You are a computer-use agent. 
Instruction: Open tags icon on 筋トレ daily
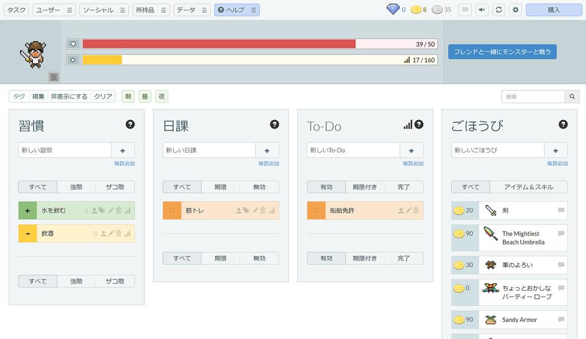(246, 210)
